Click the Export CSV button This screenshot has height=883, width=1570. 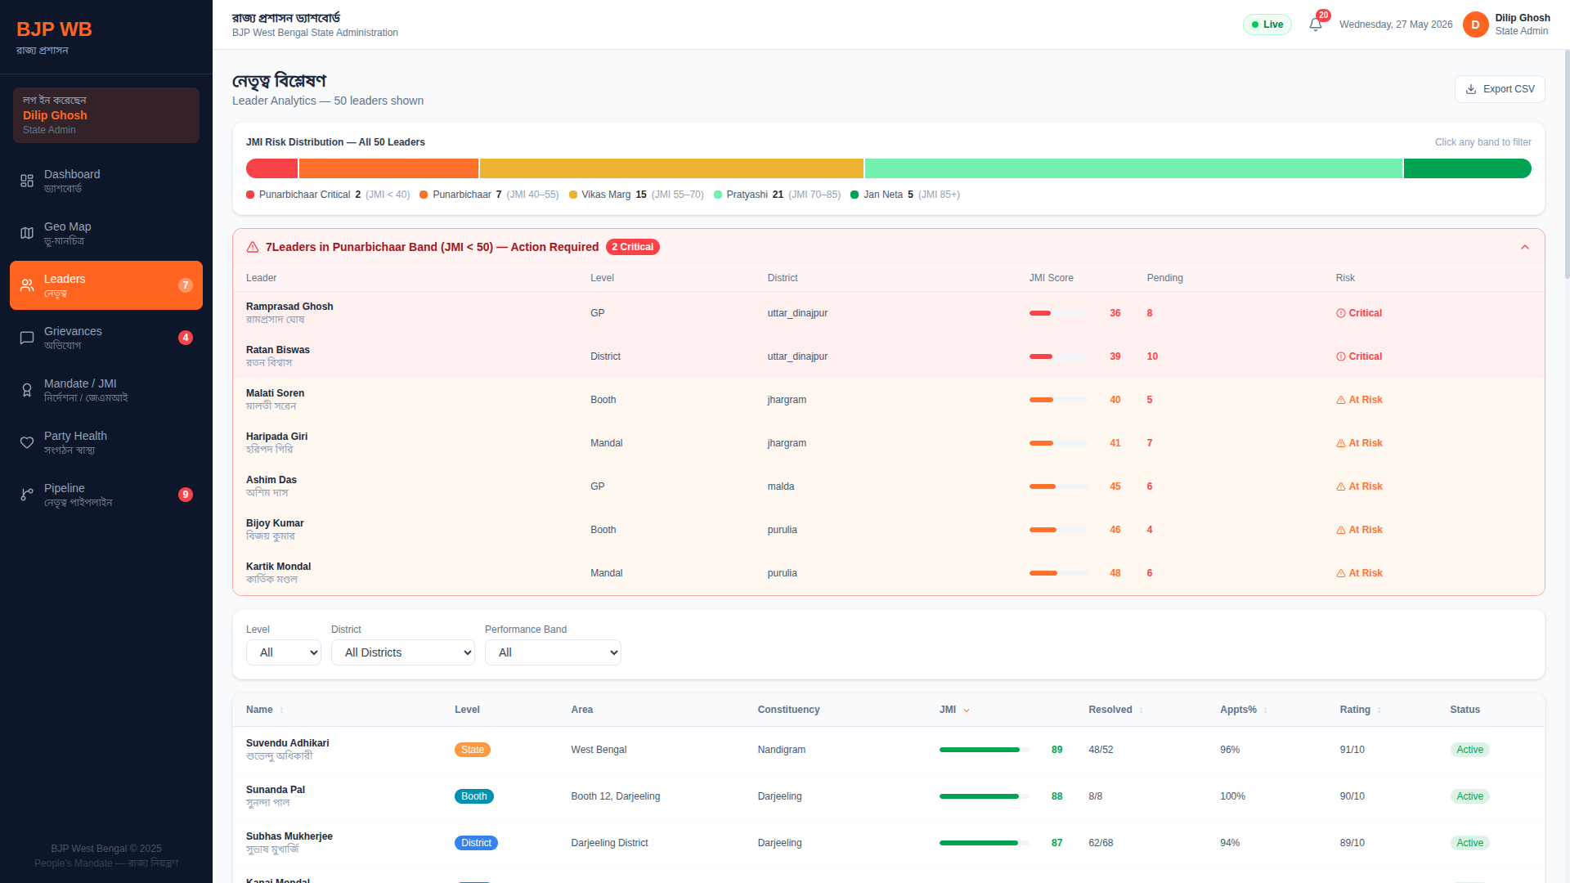click(x=1500, y=89)
